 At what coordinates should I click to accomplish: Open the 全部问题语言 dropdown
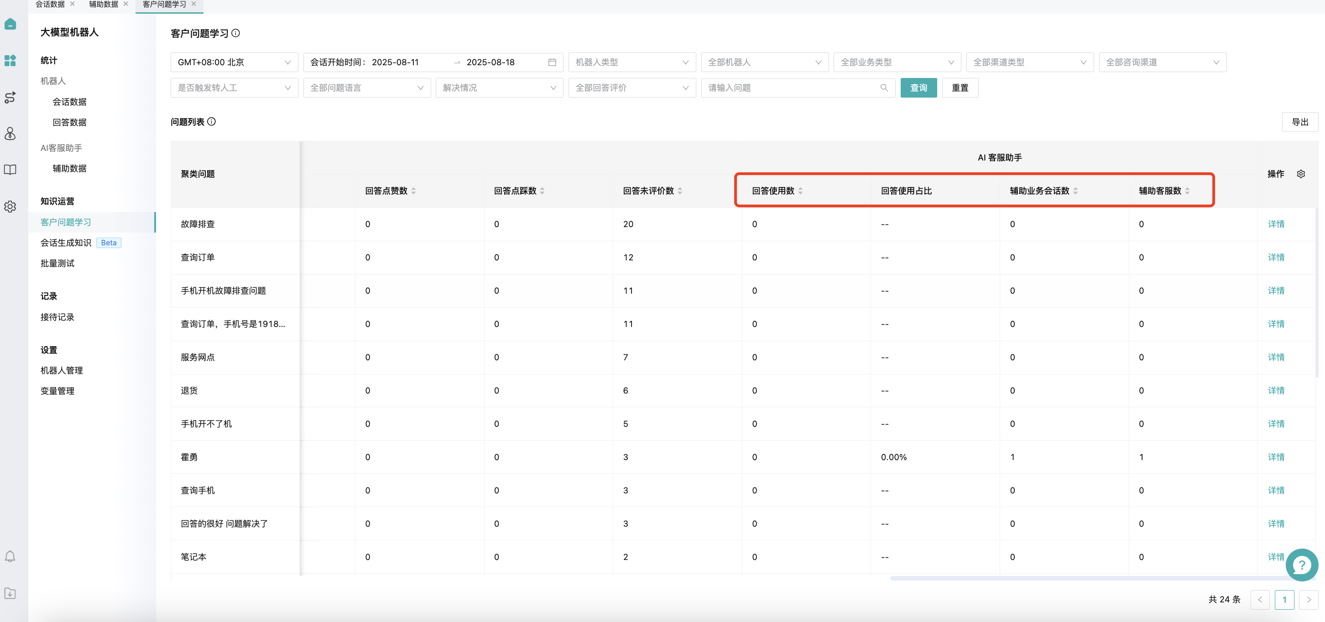367,88
